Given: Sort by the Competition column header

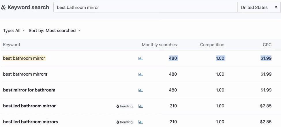Looking at the screenshot, I should click(x=212, y=45).
